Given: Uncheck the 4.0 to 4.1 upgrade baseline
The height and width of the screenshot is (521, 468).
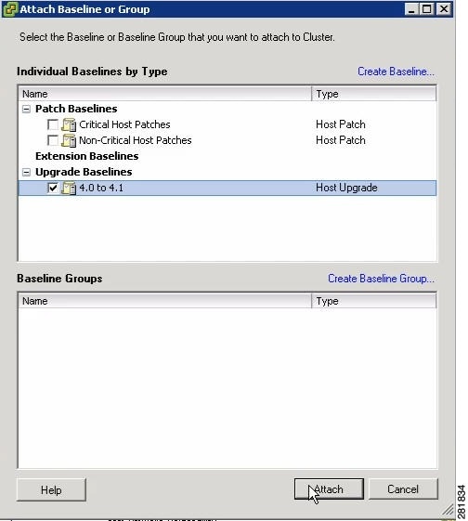Looking at the screenshot, I should [x=53, y=188].
